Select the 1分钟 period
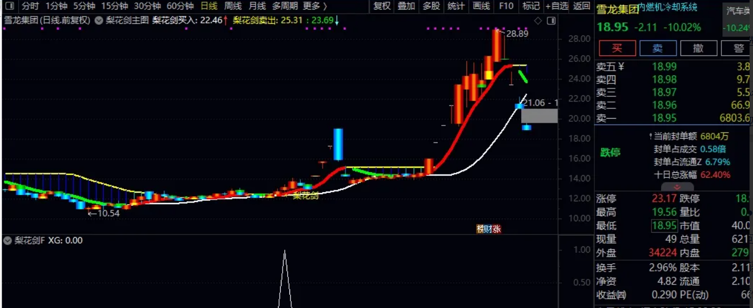The image size is (753, 308). tap(56, 6)
